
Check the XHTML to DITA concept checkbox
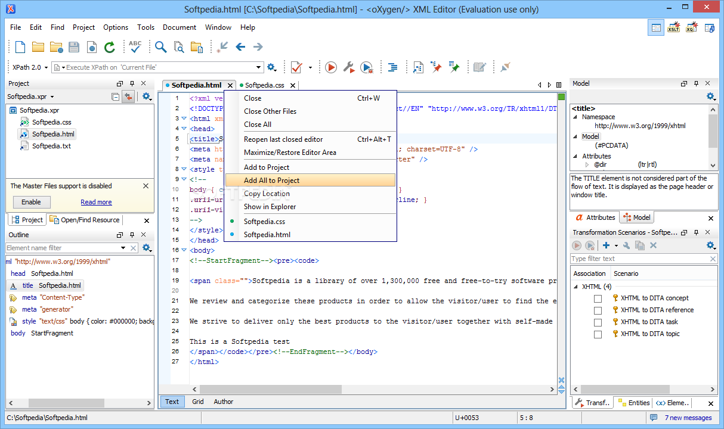click(x=598, y=299)
